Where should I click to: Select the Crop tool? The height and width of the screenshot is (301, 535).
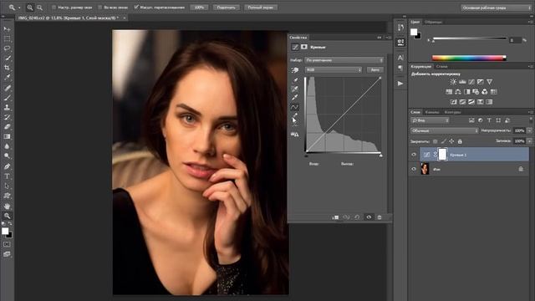pyautogui.click(x=7, y=68)
